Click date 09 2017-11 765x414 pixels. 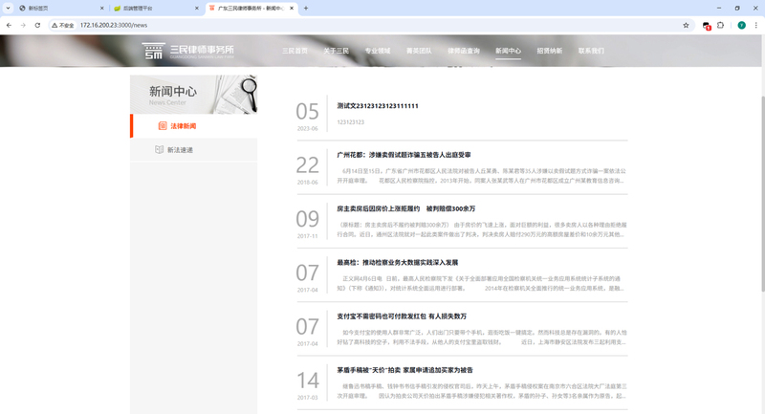point(307,224)
